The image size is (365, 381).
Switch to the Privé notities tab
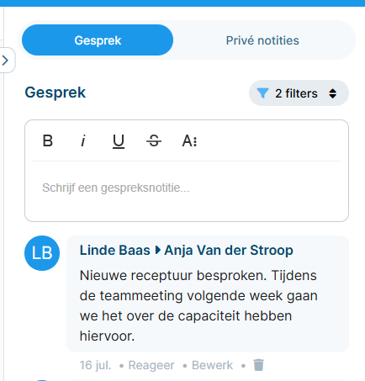(x=262, y=40)
